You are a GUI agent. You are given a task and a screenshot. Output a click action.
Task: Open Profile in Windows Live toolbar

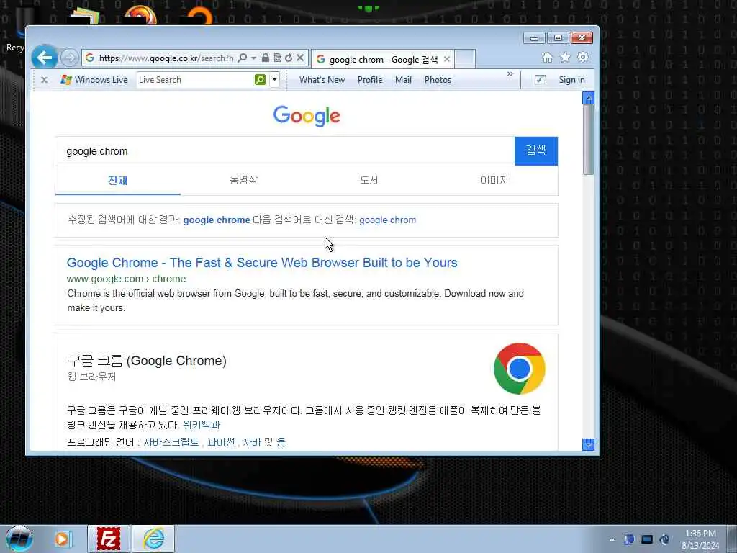coord(370,80)
